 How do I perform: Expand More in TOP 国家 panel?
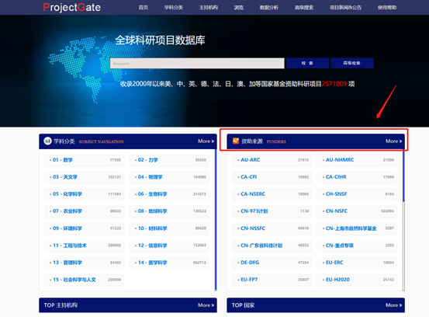(394, 305)
